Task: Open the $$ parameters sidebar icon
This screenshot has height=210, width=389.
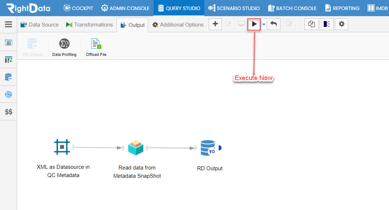Action: [9, 112]
